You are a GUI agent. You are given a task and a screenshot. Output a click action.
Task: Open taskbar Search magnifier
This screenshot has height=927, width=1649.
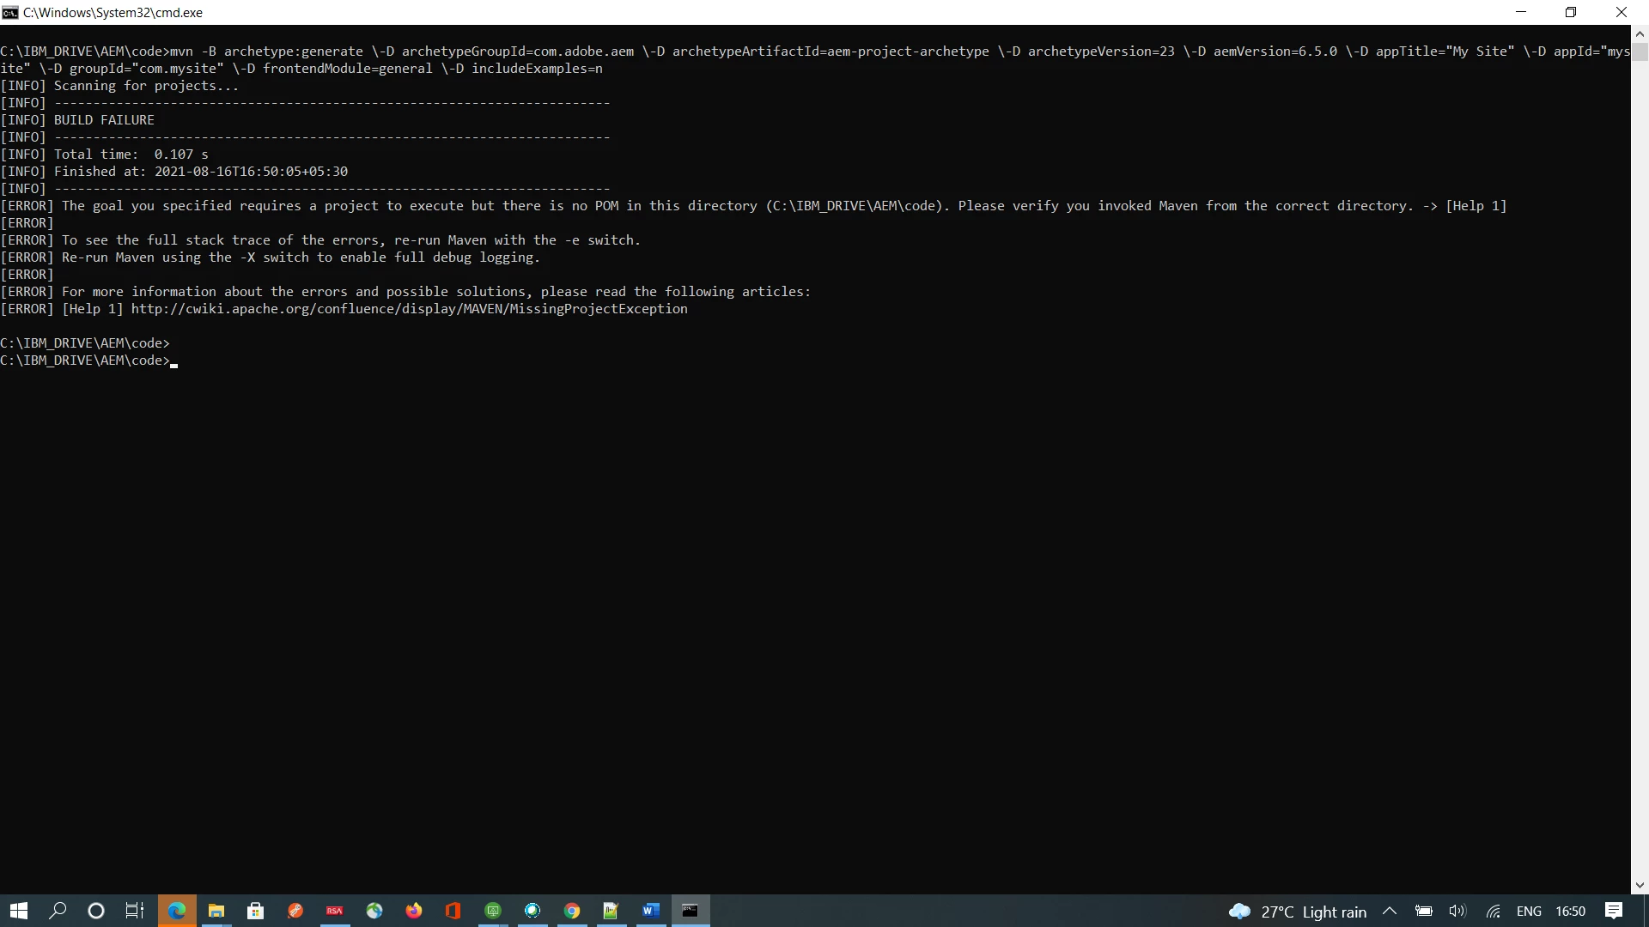(x=58, y=911)
